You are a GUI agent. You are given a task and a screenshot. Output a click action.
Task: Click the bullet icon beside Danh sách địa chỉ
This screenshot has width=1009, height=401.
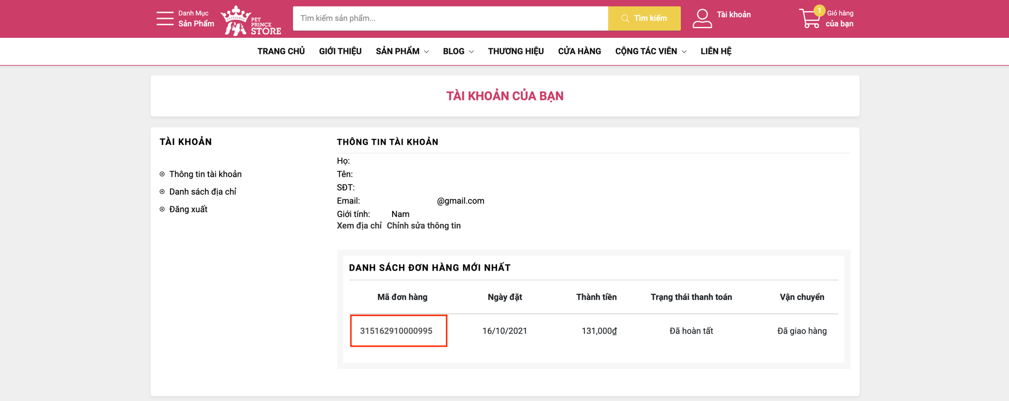pyautogui.click(x=162, y=192)
